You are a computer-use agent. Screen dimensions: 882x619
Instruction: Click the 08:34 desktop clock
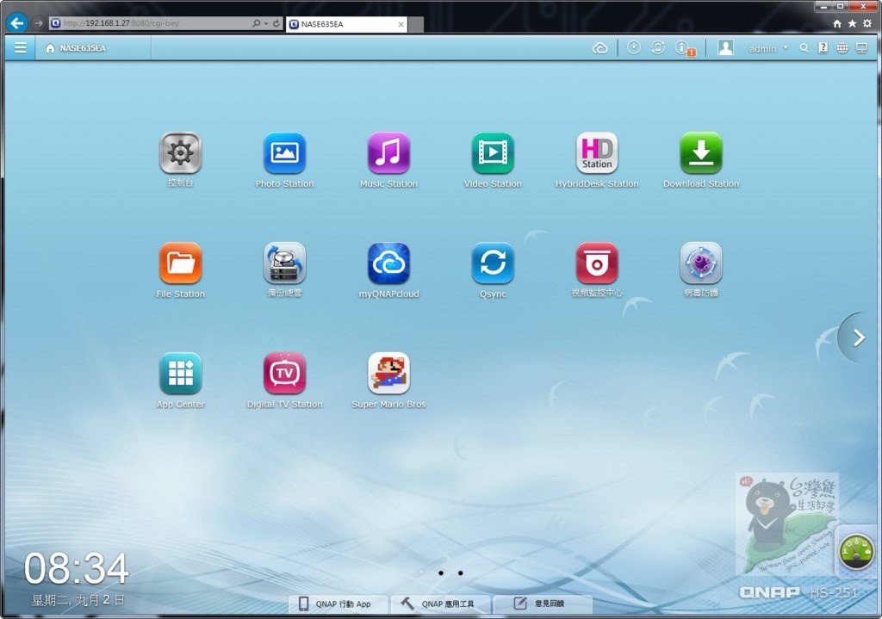click(x=77, y=568)
